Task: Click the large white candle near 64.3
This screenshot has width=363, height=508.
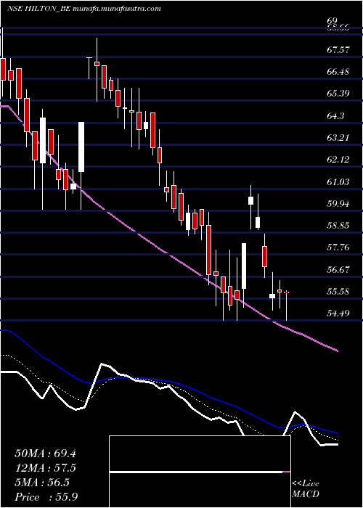Action: [81, 147]
